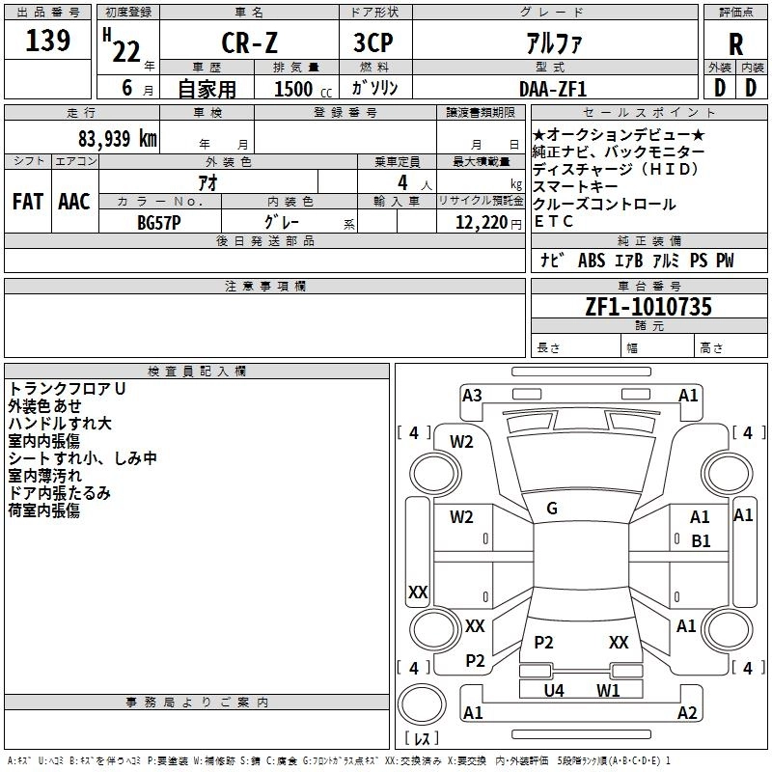Select the A2 scratch marker on bumper
This screenshot has width=772, height=772.
click(687, 713)
